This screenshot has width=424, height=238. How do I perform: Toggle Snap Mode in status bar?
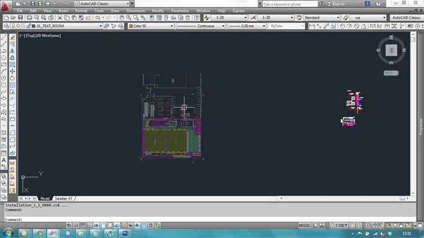(76, 226)
